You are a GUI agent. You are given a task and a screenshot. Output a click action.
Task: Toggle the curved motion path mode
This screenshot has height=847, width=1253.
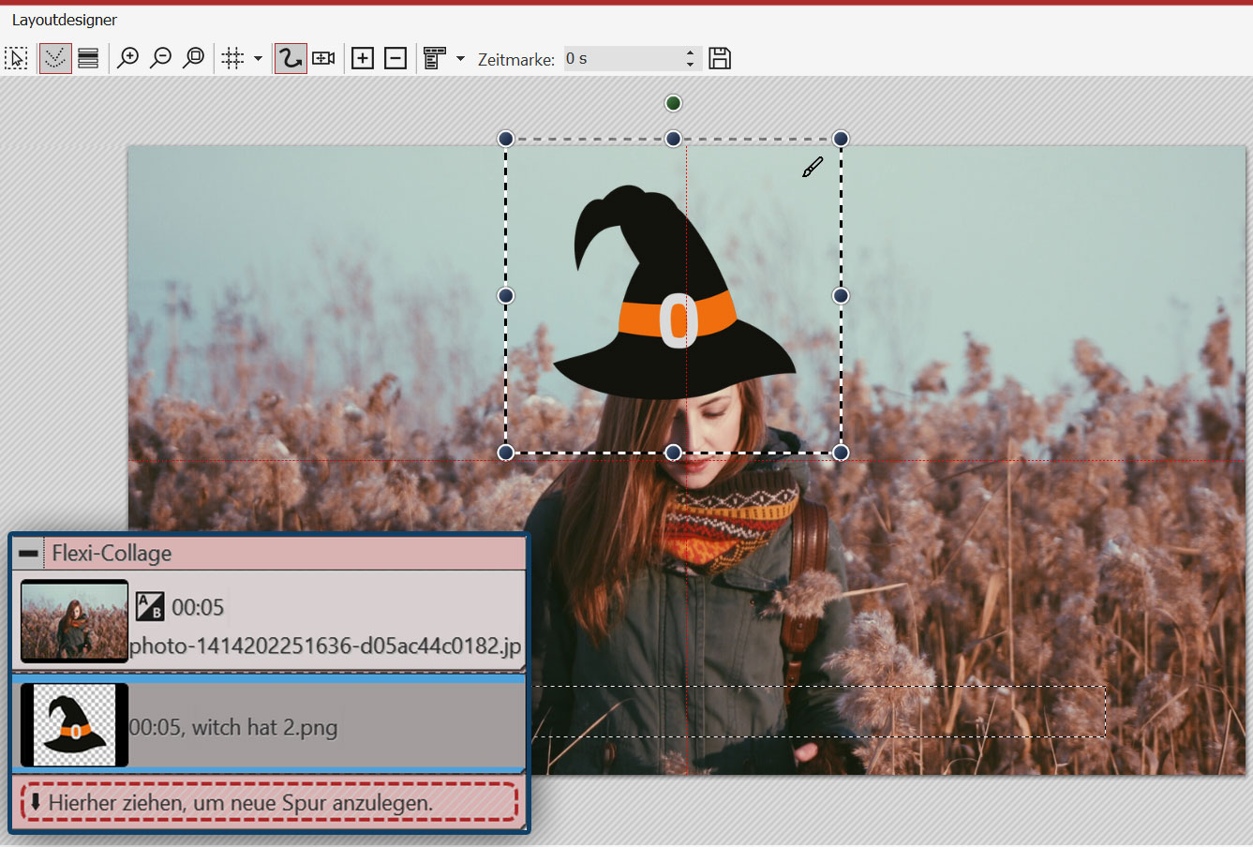click(x=291, y=59)
